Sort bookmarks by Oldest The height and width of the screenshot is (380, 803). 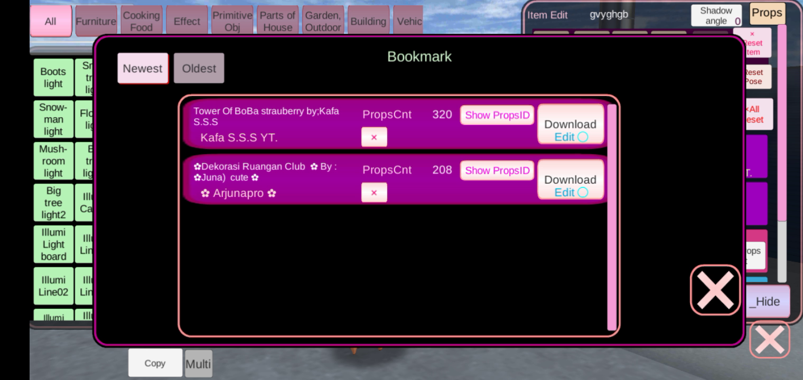[199, 69]
